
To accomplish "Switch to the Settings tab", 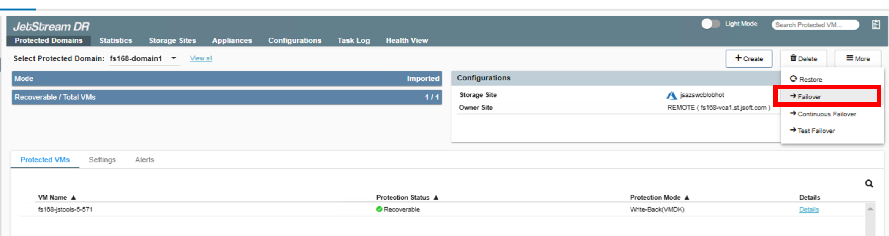I will [102, 160].
